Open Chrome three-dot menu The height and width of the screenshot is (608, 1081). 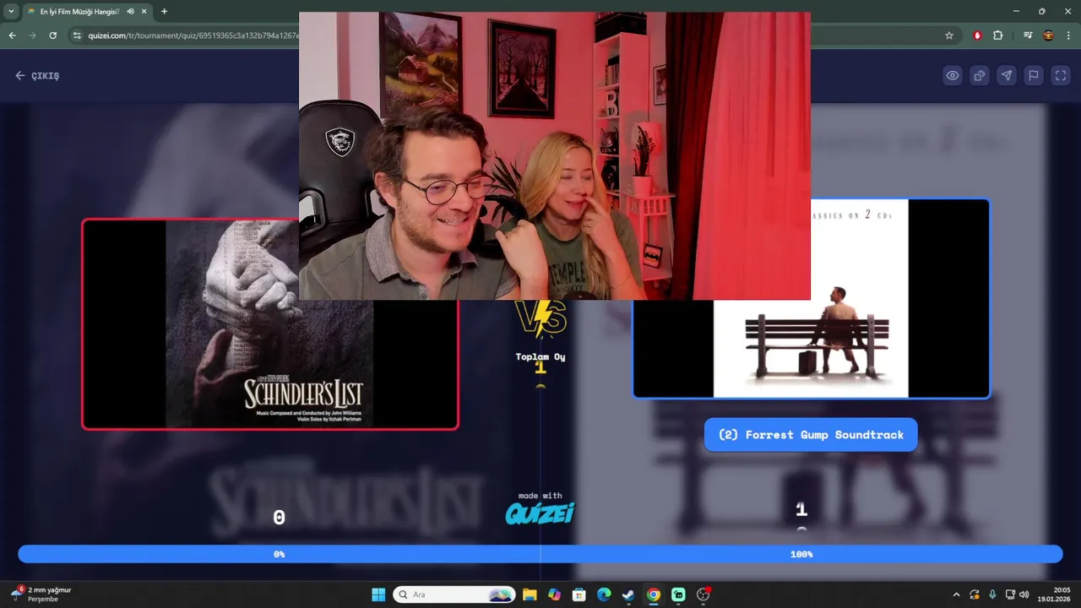pyautogui.click(x=1068, y=35)
